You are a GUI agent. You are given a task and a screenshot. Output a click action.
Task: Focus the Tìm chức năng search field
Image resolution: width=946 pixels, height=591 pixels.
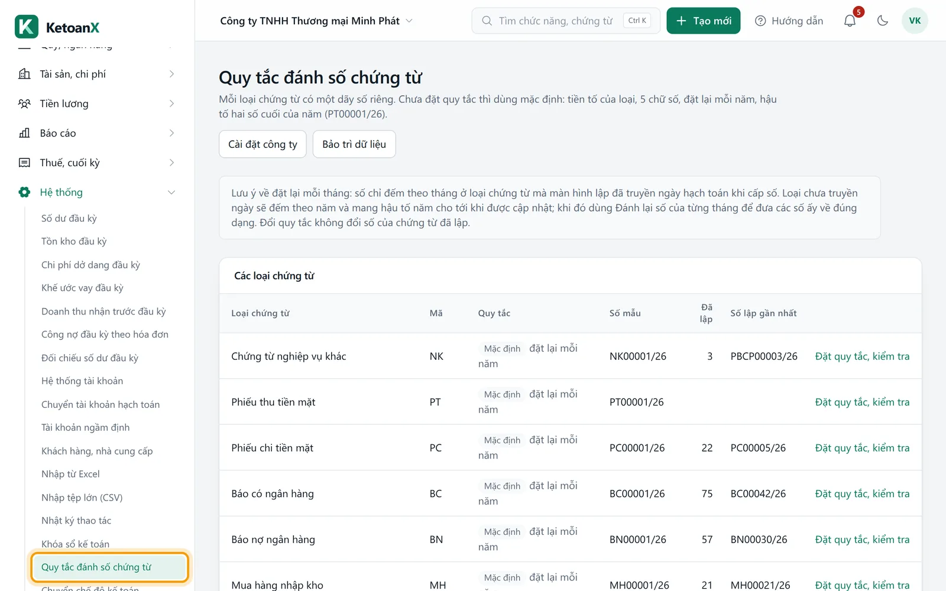click(566, 21)
